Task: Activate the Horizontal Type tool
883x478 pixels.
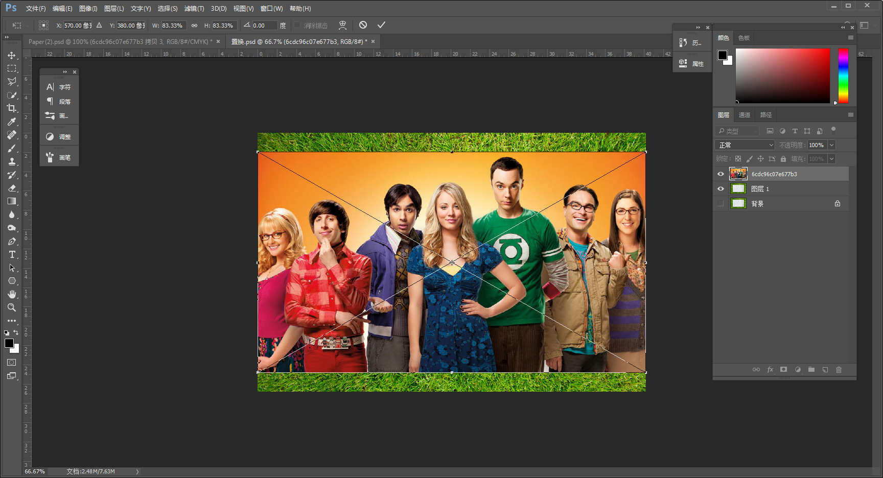Action: coord(12,254)
